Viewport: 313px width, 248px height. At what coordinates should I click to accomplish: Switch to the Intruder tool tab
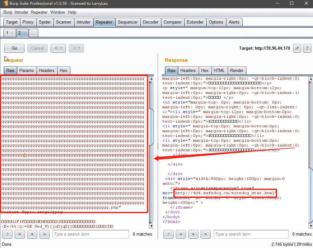pos(83,22)
